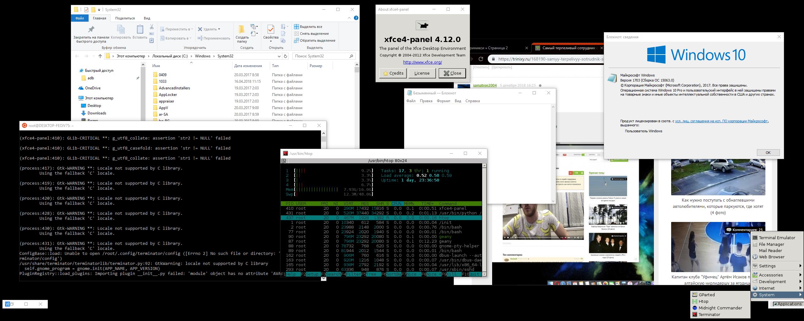The height and width of the screenshot is (321, 804).
Task: Expand Accessories submenu in xfce menu
Action: coord(777,275)
